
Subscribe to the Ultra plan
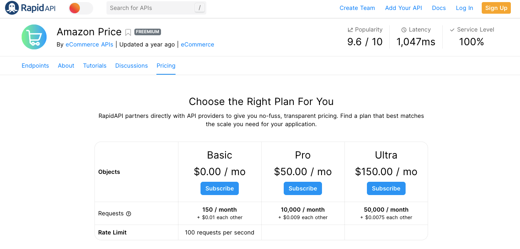pyautogui.click(x=386, y=188)
